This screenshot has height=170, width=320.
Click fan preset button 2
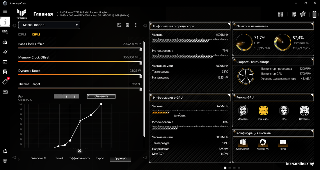click(66, 97)
